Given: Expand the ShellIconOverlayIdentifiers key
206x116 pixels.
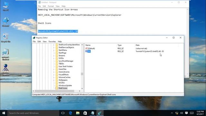Looking at the screenshot, I should 54,45.
